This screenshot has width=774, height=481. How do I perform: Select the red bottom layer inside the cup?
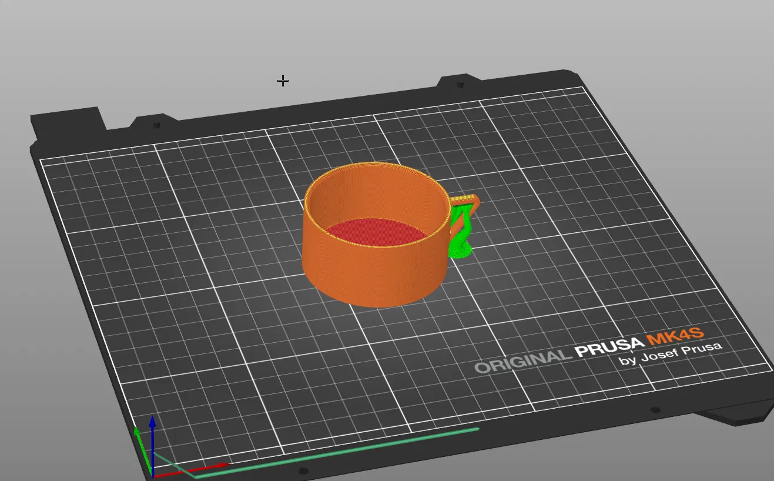pos(376,232)
